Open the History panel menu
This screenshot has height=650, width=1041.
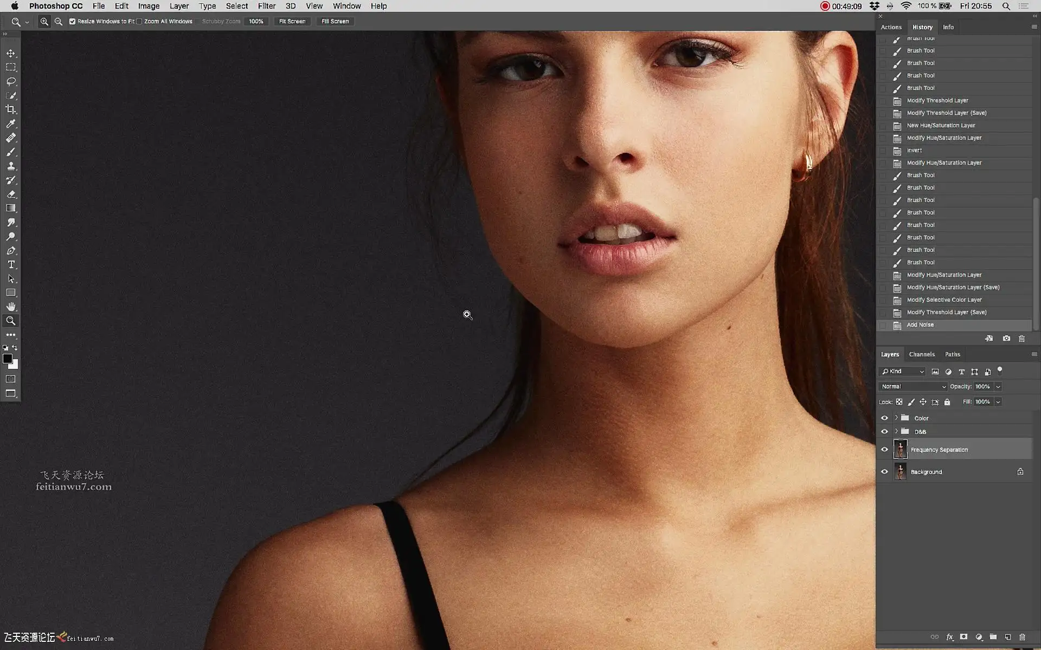pos(1034,27)
